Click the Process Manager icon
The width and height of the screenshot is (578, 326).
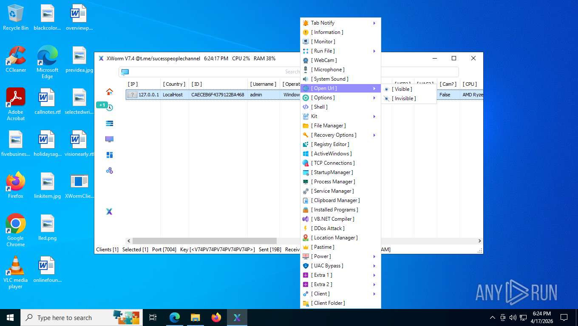tap(306, 182)
